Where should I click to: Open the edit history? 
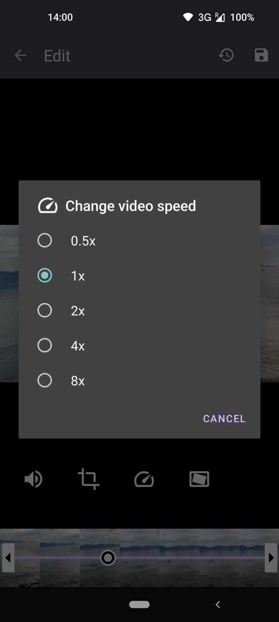click(x=226, y=55)
